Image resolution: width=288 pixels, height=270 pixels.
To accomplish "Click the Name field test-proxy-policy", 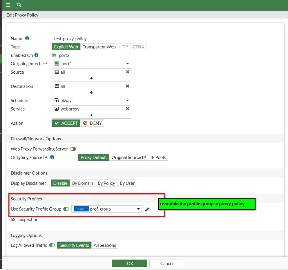I will coord(91,39).
